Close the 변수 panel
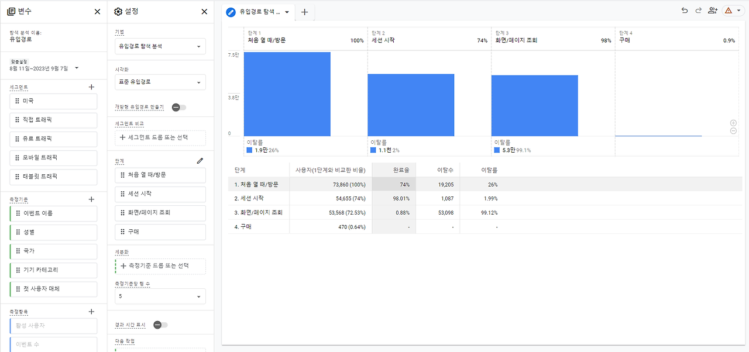This screenshot has width=749, height=352. [x=97, y=12]
